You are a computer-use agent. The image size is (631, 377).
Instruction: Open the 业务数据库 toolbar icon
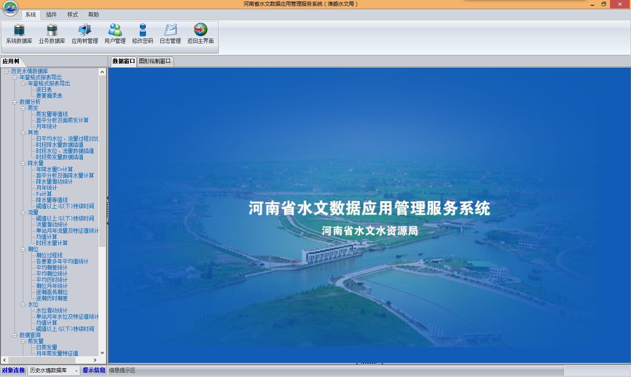click(x=52, y=34)
